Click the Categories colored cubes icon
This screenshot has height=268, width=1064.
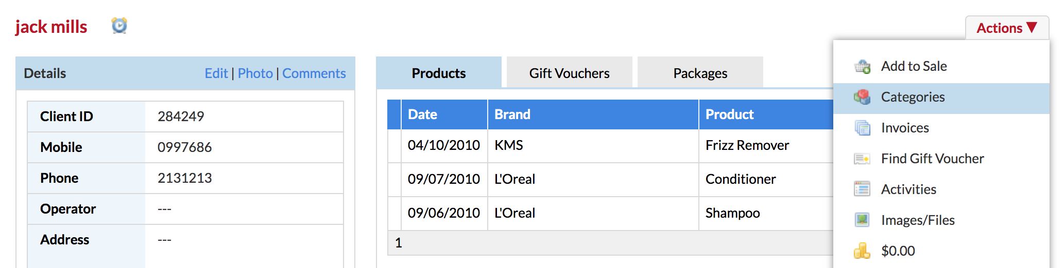coord(862,97)
